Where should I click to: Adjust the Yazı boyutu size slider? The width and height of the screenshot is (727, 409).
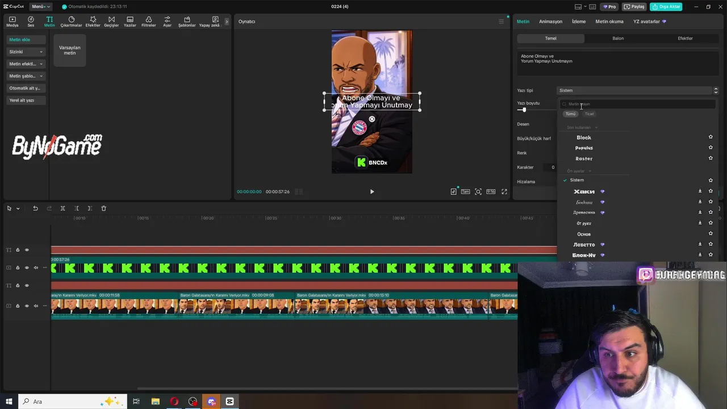(x=524, y=110)
